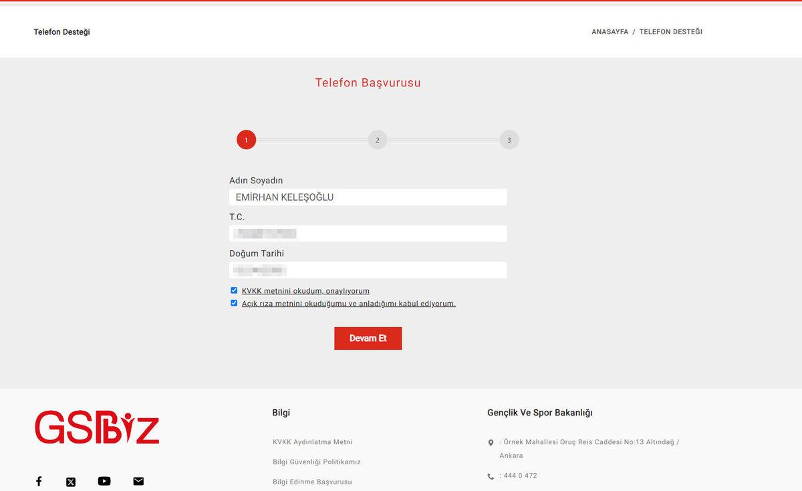Go to step 3 circle
This screenshot has width=802, height=491.
pos(509,140)
